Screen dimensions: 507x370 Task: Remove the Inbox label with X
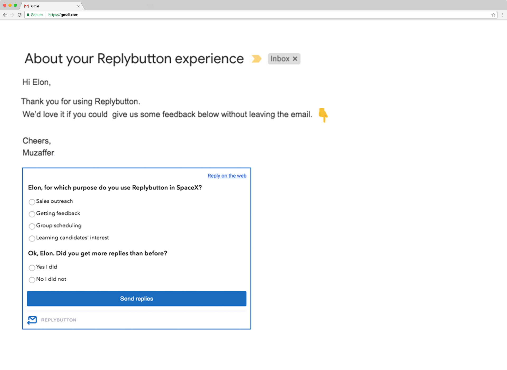click(295, 59)
